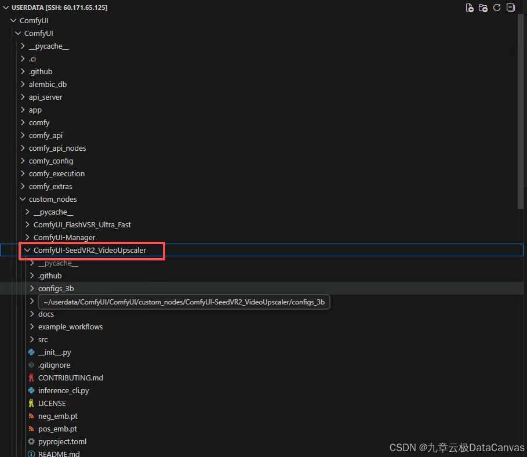The image size is (527, 457).
Task: Open inference_cli.py file
Action: (64, 390)
